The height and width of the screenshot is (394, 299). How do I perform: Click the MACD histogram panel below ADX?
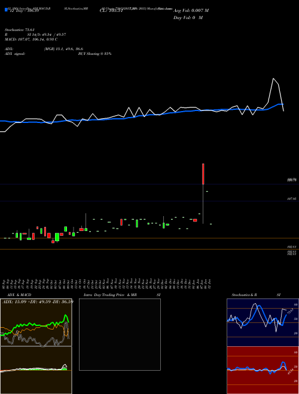coord(36,370)
